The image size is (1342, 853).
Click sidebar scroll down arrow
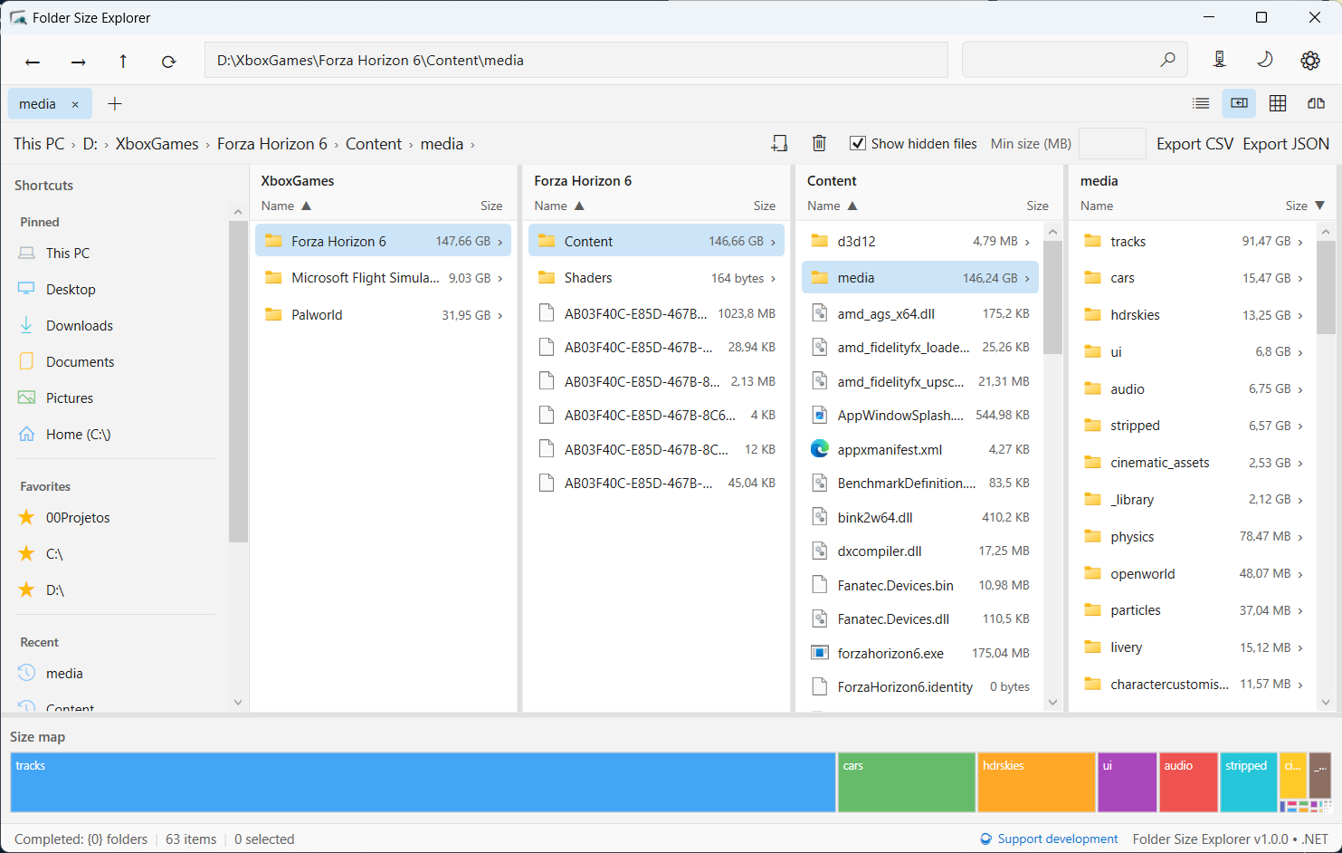(x=238, y=702)
